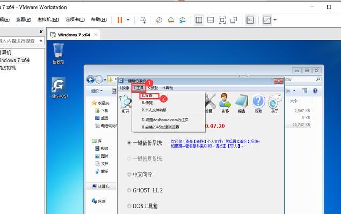Pause the virtual machine with the orange pause icon
Viewport: 341px width, 214px height.
[120, 20]
